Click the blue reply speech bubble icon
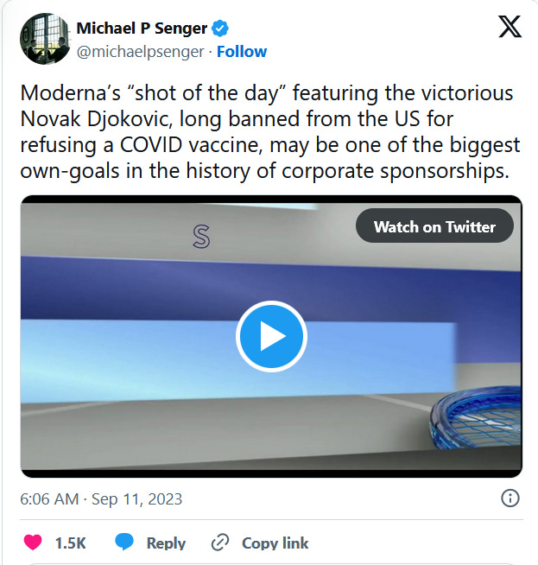The width and height of the screenshot is (538, 565). 124,543
